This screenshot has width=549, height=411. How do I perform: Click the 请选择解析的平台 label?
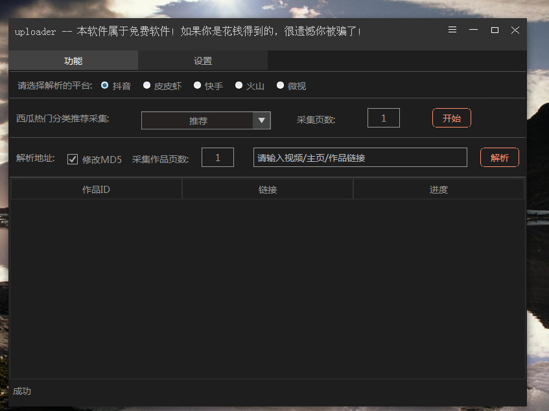coord(55,85)
